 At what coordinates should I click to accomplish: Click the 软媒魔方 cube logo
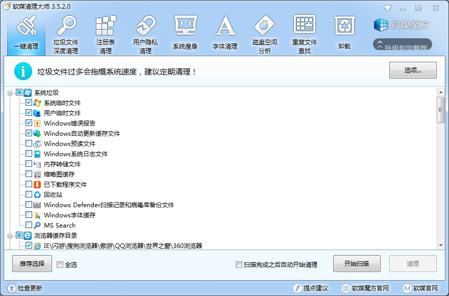pyautogui.click(x=381, y=26)
